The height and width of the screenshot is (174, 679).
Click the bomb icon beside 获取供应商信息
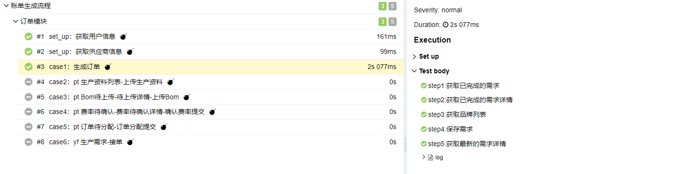tap(130, 52)
